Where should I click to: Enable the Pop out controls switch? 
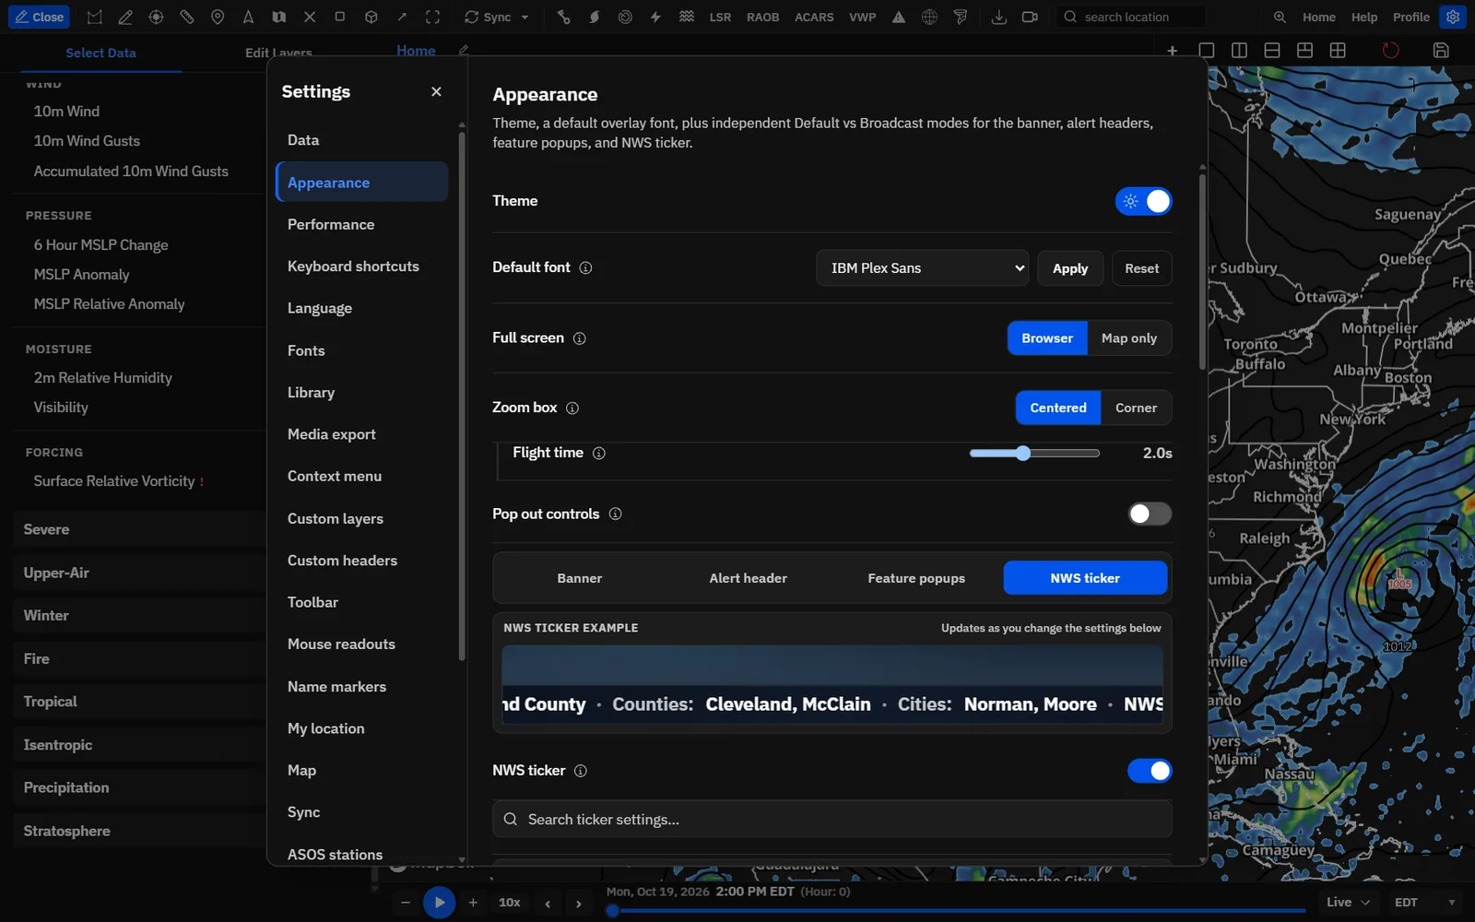[x=1150, y=514]
